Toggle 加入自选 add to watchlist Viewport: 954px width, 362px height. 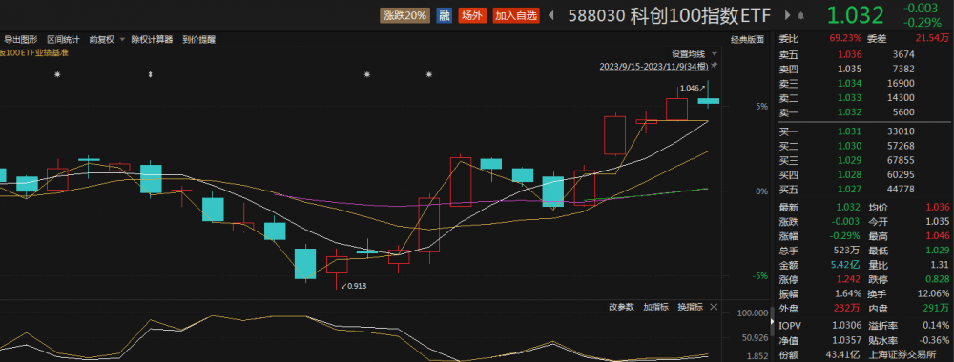pos(516,16)
